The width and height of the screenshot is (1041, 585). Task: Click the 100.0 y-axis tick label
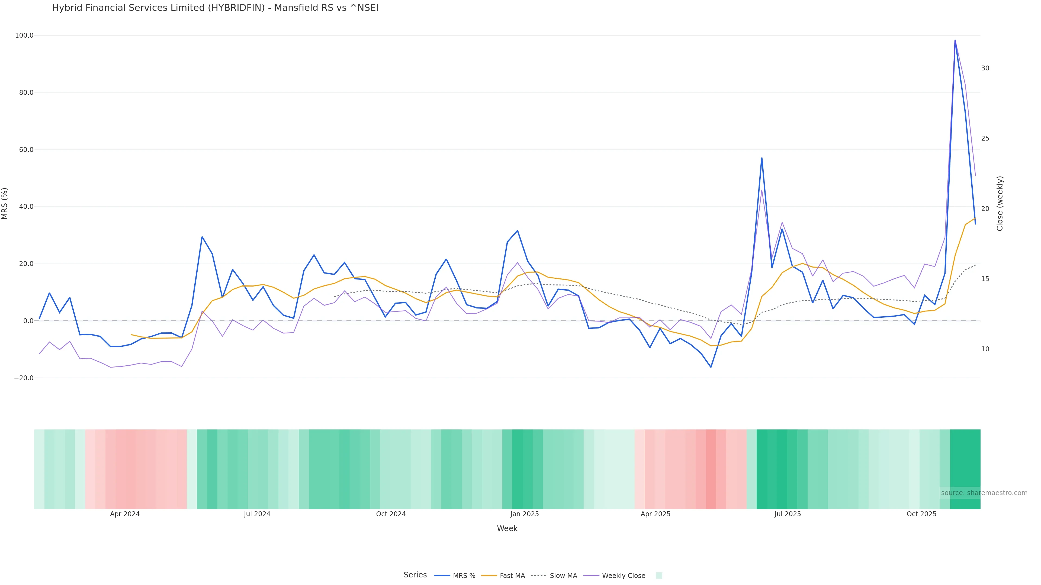coord(24,35)
